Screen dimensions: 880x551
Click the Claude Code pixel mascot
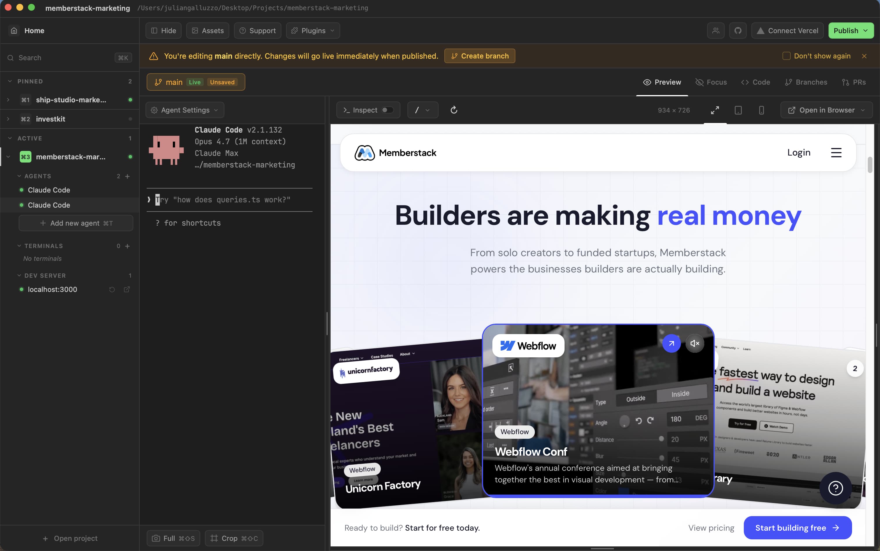(x=166, y=150)
